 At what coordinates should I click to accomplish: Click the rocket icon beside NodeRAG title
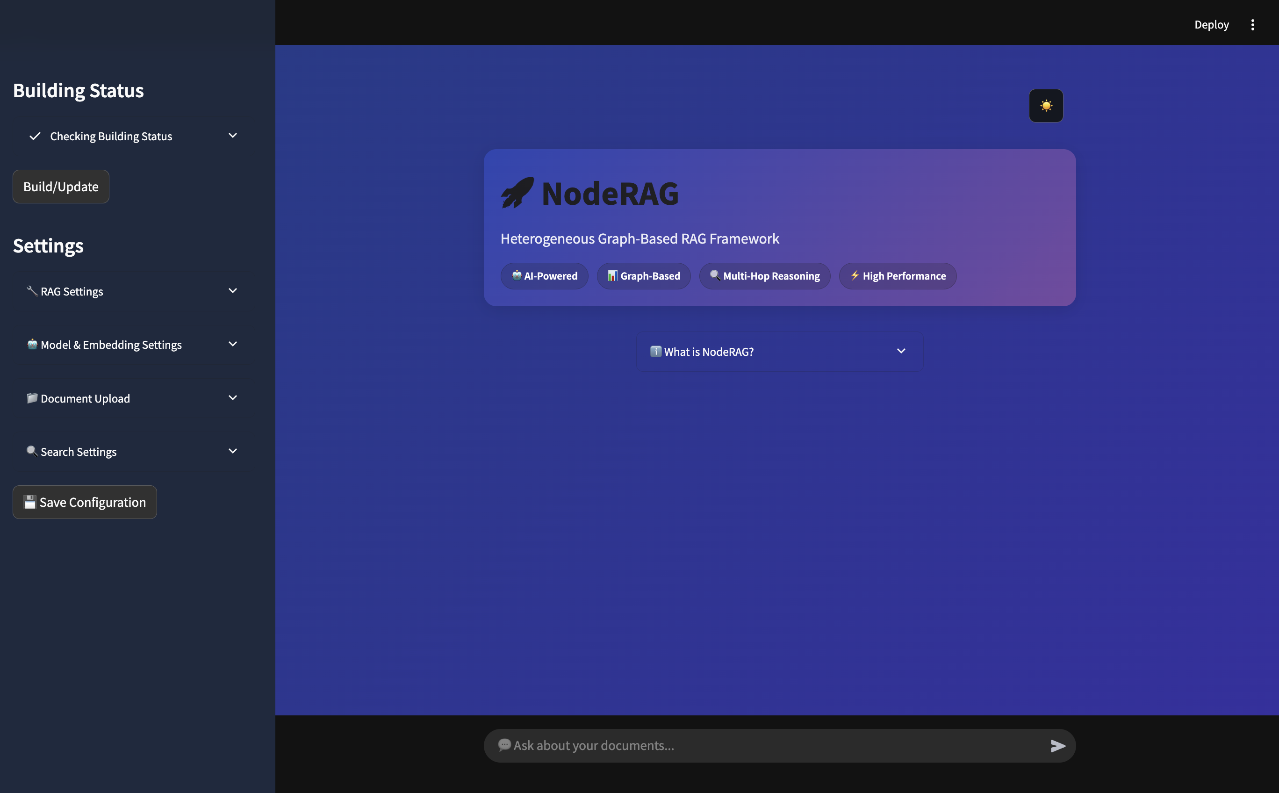(x=517, y=193)
